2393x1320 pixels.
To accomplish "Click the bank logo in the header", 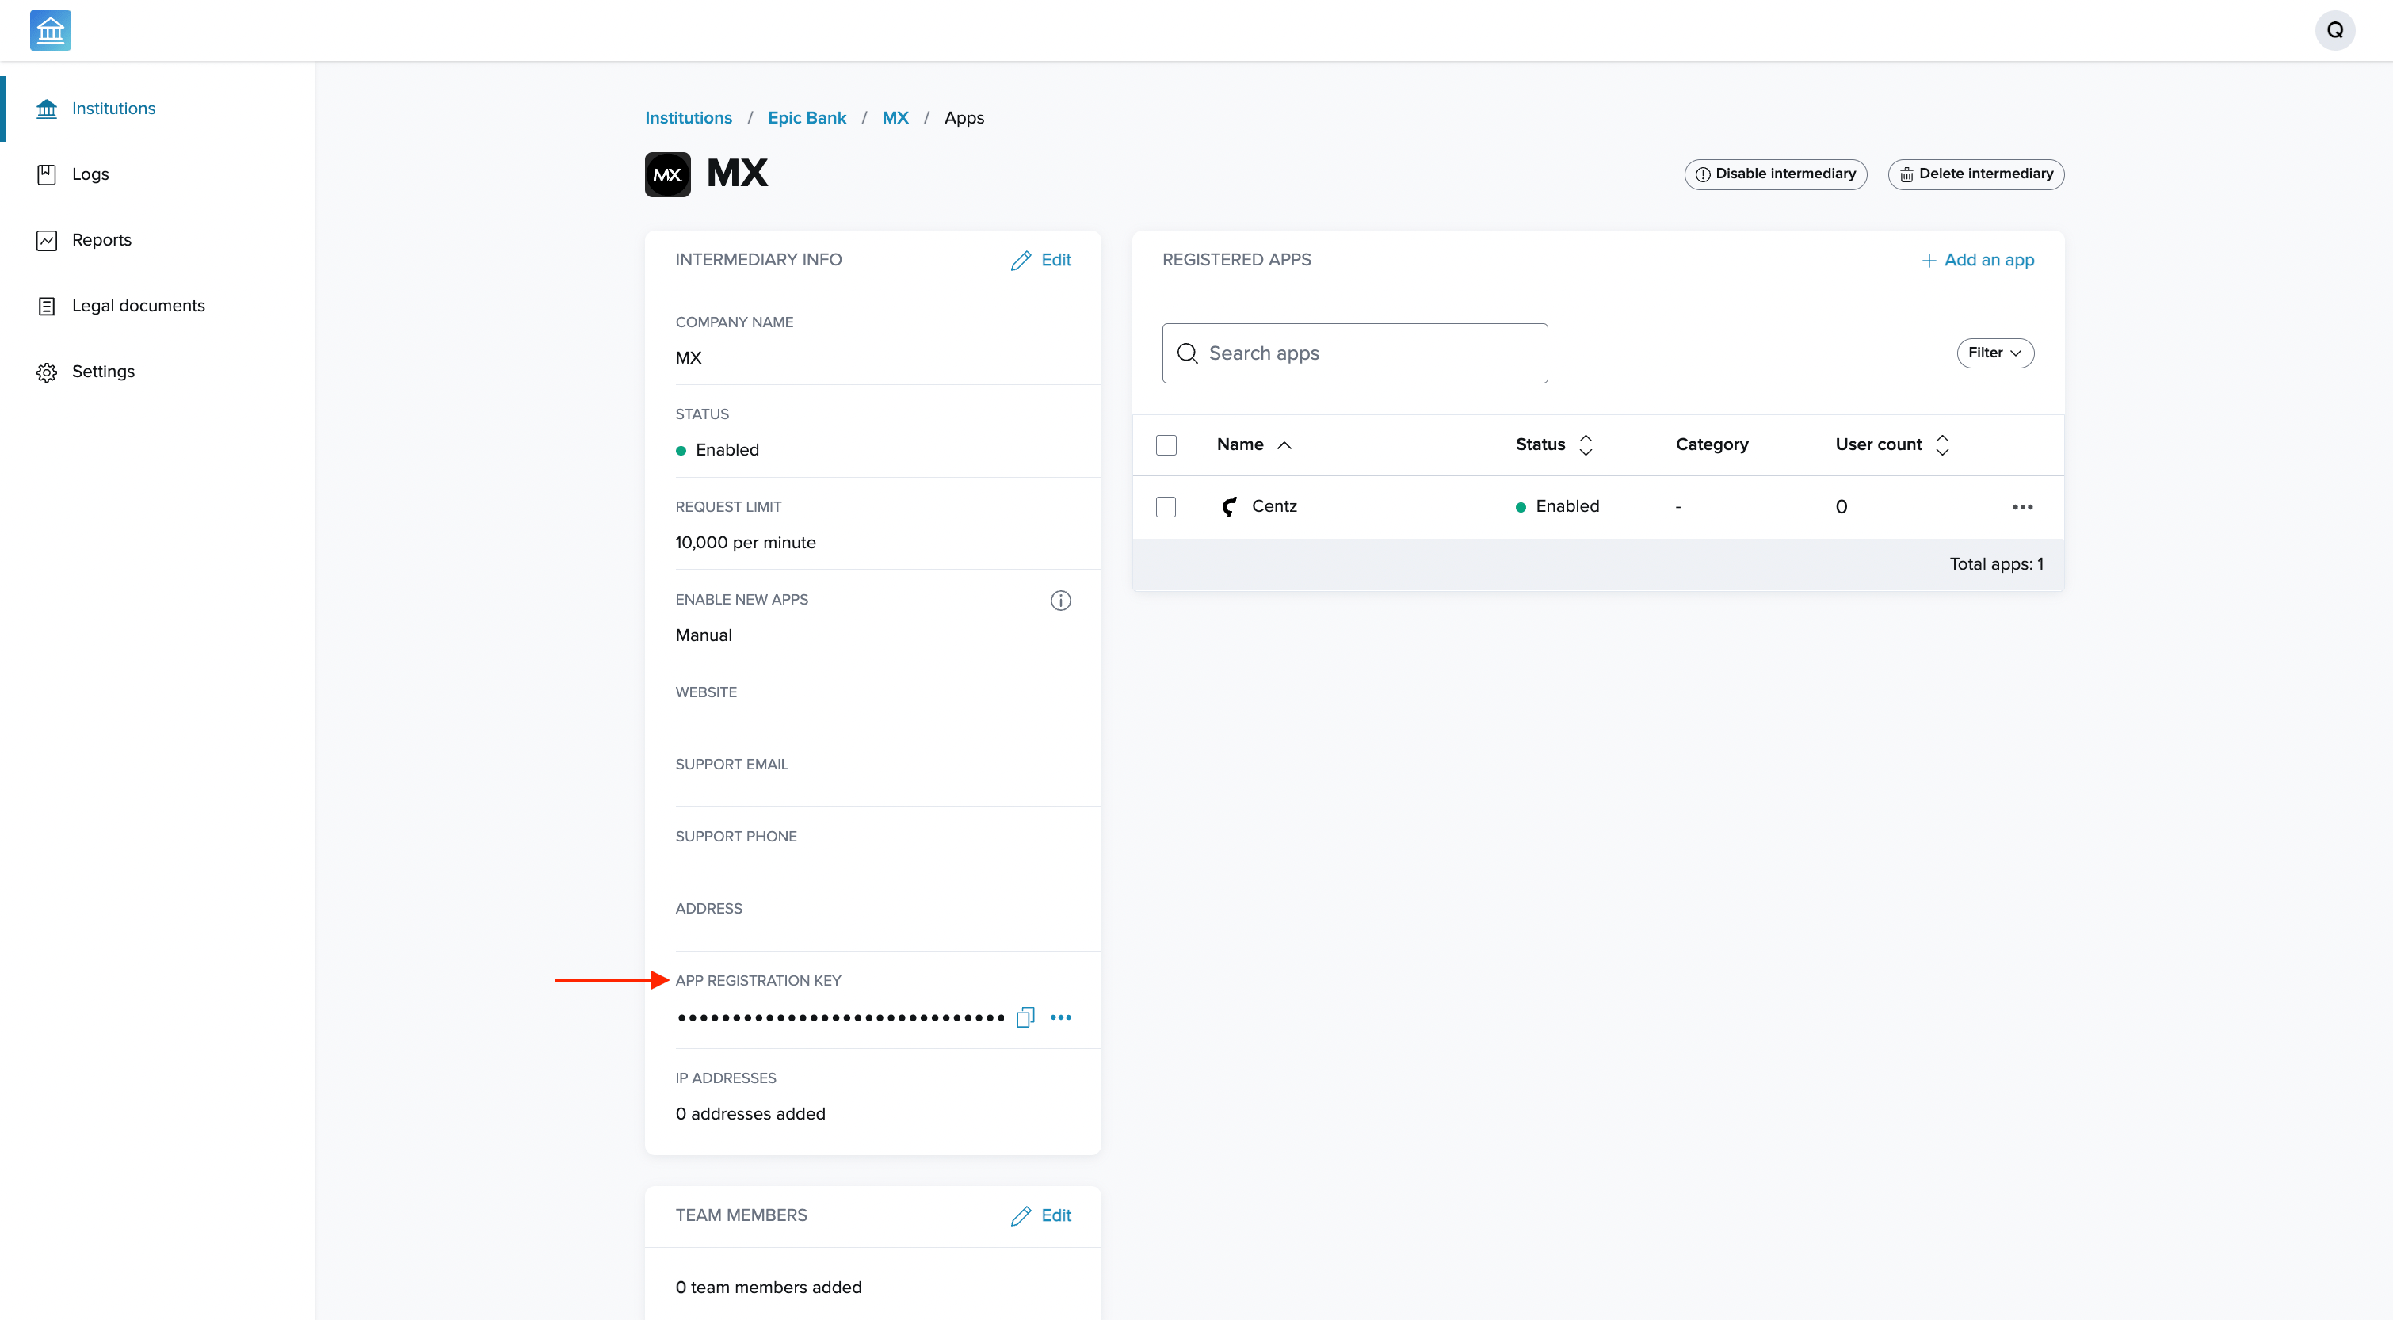I will (x=50, y=31).
